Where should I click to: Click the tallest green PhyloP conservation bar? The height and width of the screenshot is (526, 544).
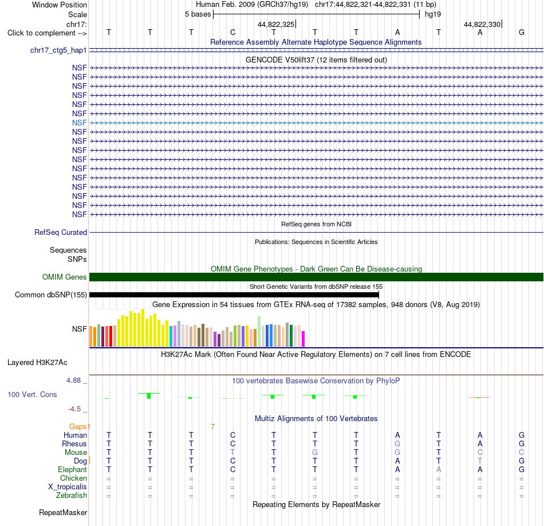149,396
